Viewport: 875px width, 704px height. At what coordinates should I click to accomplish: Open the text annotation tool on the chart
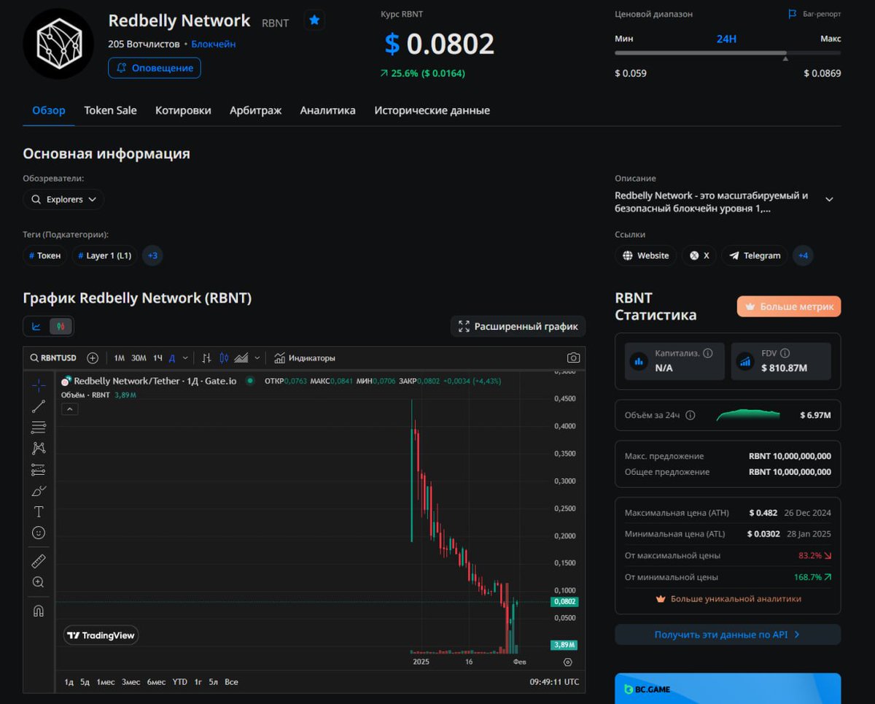pyautogui.click(x=39, y=511)
